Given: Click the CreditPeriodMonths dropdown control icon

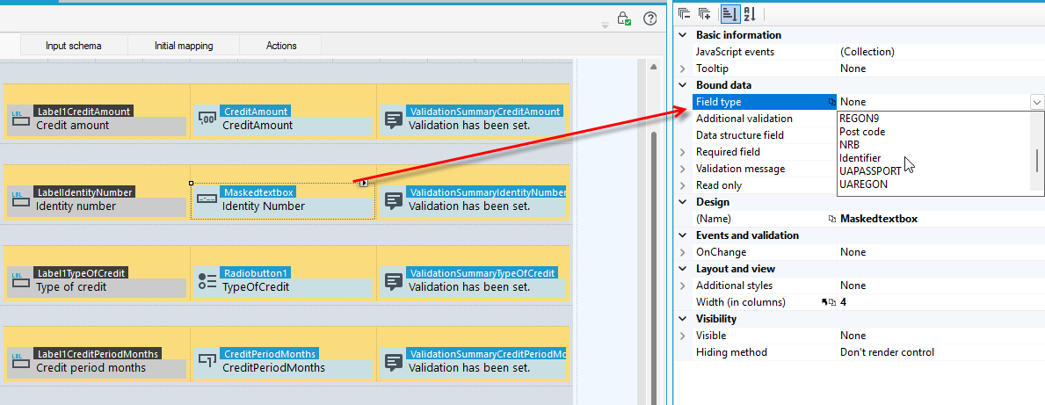Looking at the screenshot, I should [x=207, y=361].
